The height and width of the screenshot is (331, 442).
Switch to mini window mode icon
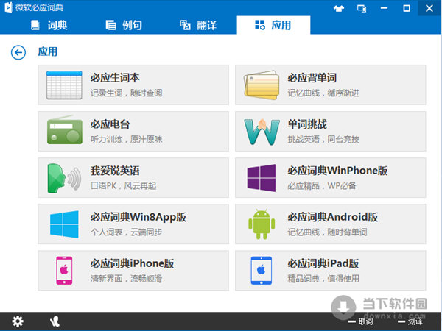click(x=362, y=8)
